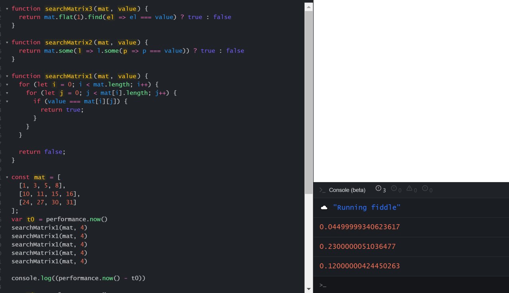Toggle the info messages filter showing 0
This screenshot has height=293, width=509.
[x=396, y=189]
